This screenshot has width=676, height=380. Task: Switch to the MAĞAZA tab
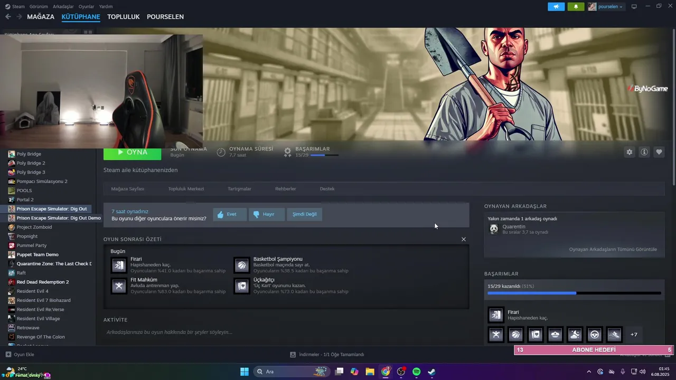[x=41, y=17]
